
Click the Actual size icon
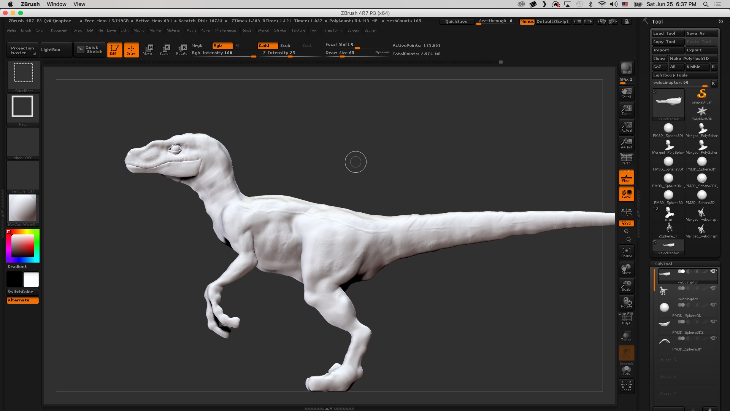point(626,127)
